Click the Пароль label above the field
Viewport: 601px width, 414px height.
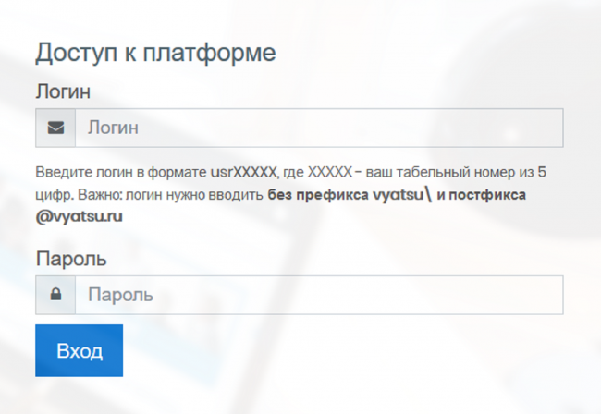coord(71,259)
